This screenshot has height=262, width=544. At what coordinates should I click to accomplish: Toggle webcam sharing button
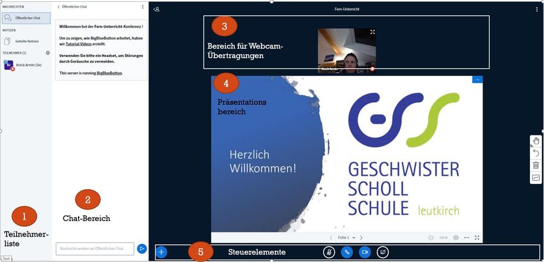pos(365,252)
